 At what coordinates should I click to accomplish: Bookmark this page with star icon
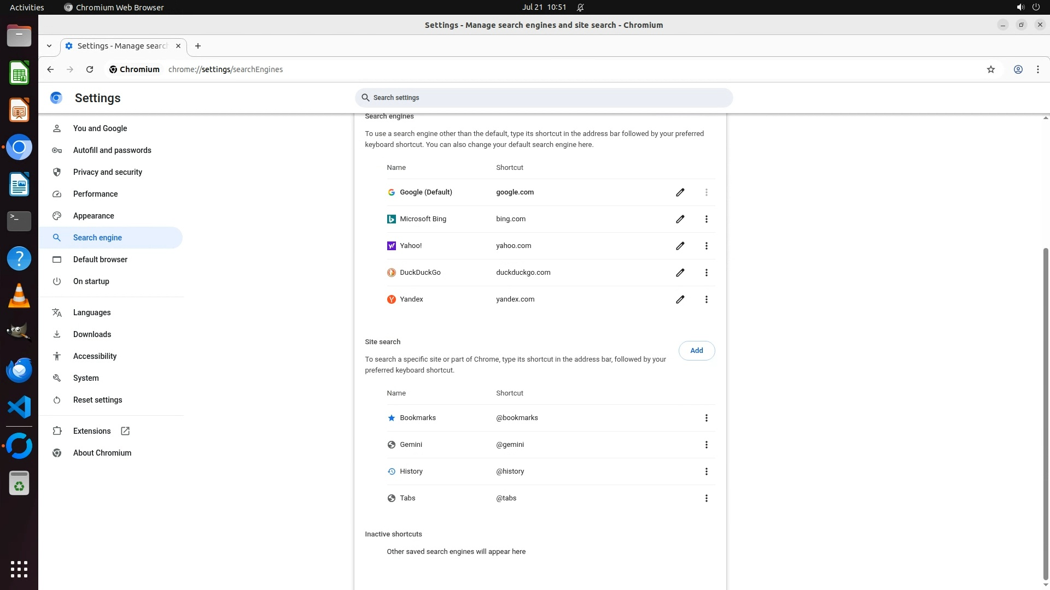pos(990,69)
